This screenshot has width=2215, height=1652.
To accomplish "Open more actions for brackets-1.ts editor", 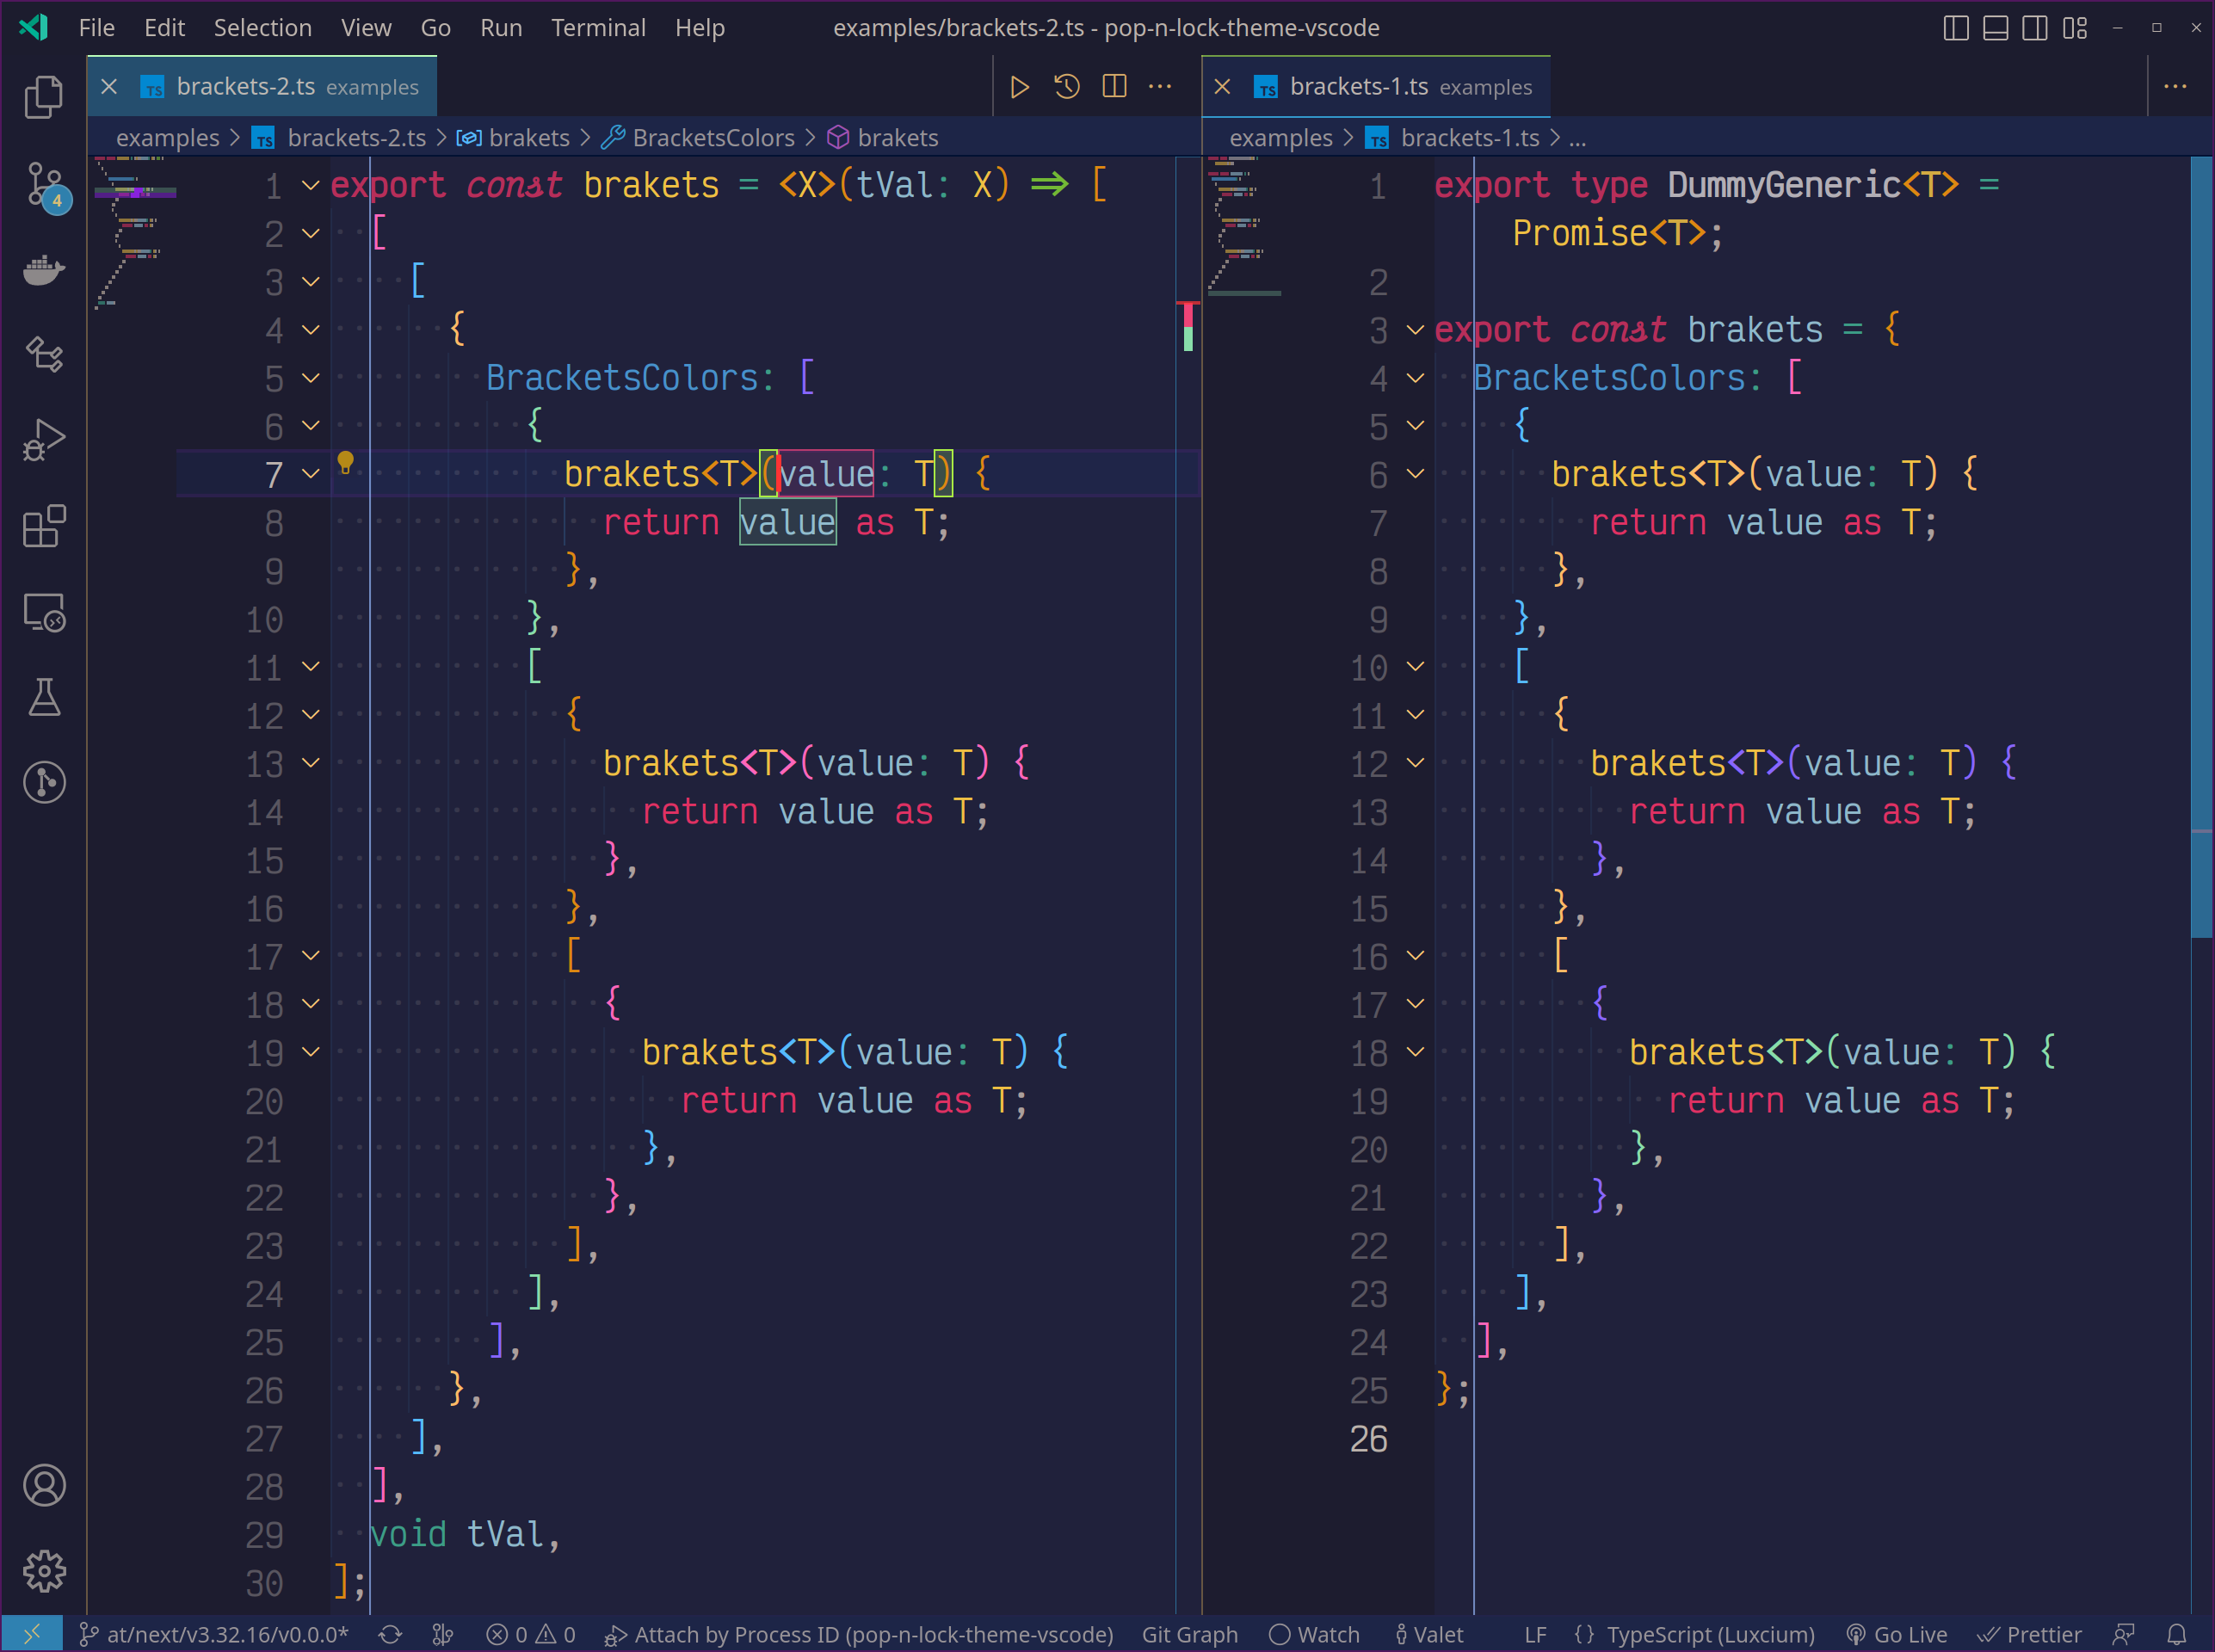I will click(2175, 87).
